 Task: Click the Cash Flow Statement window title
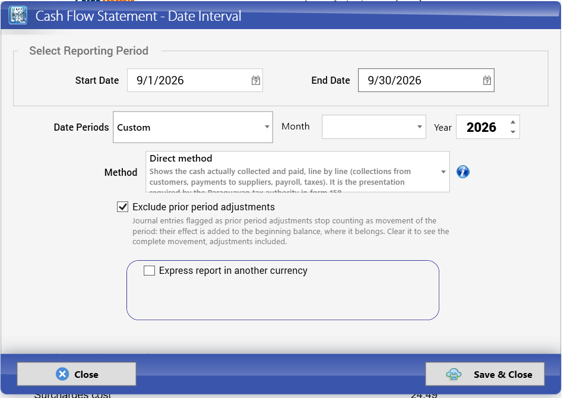coord(138,16)
